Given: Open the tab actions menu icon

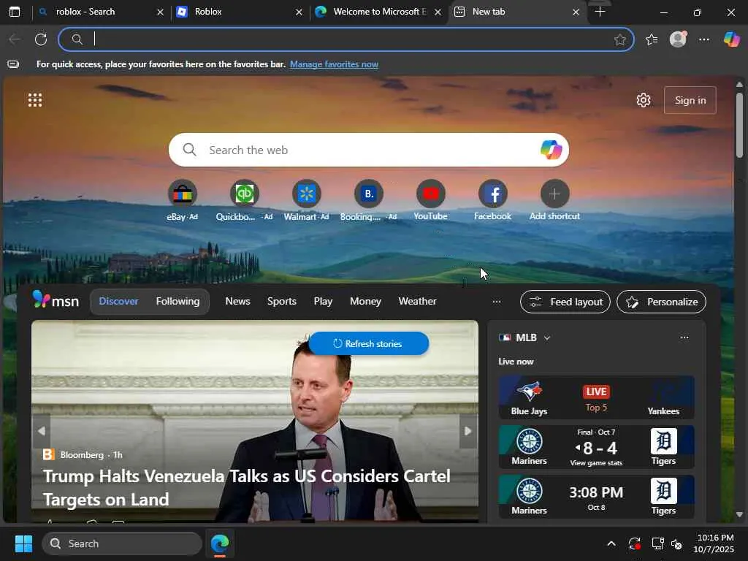Looking at the screenshot, I should pos(15,12).
